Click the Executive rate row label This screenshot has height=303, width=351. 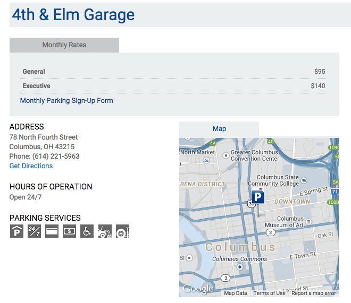click(x=37, y=86)
